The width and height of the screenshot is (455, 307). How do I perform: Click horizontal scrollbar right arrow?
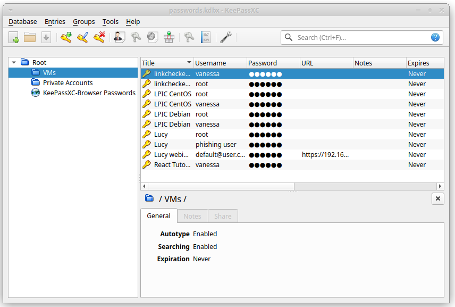click(440, 186)
